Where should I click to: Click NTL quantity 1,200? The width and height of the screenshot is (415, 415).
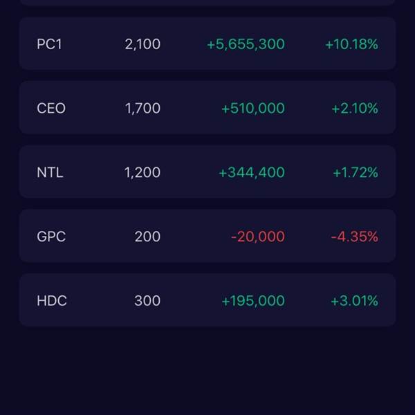tap(142, 172)
